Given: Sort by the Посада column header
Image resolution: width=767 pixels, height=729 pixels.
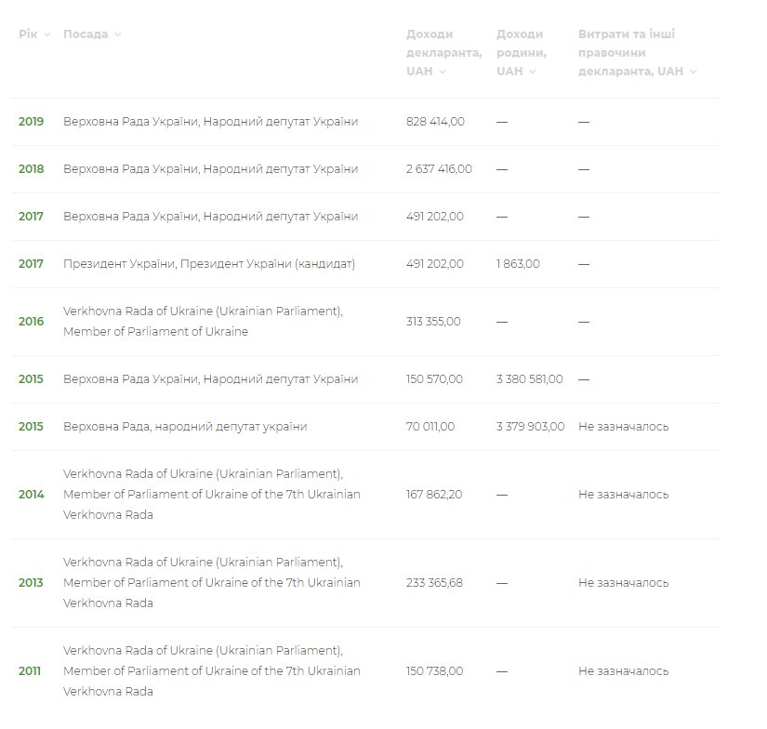Looking at the screenshot, I should [91, 34].
